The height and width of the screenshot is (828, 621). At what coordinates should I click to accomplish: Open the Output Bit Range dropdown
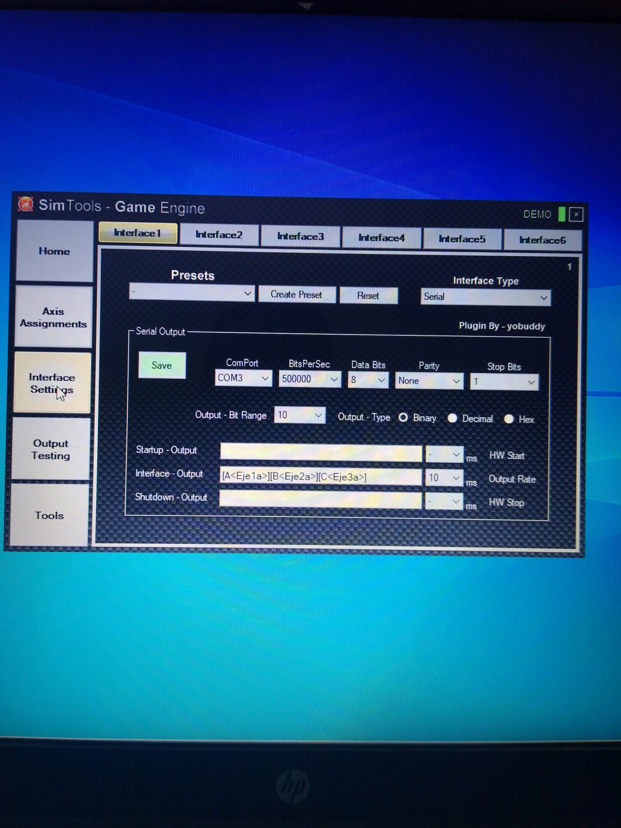click(x=300, y=415)
